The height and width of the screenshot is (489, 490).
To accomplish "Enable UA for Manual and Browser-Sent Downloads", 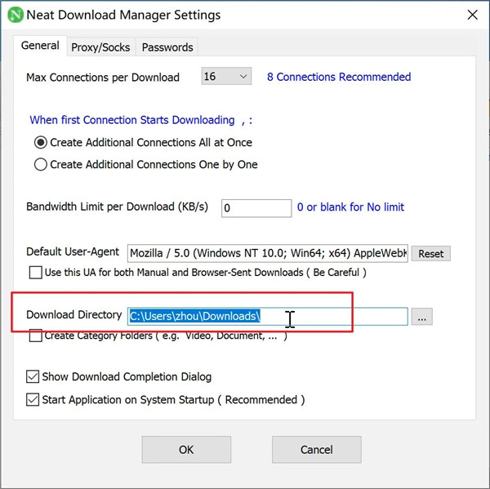I will (35, 272).
